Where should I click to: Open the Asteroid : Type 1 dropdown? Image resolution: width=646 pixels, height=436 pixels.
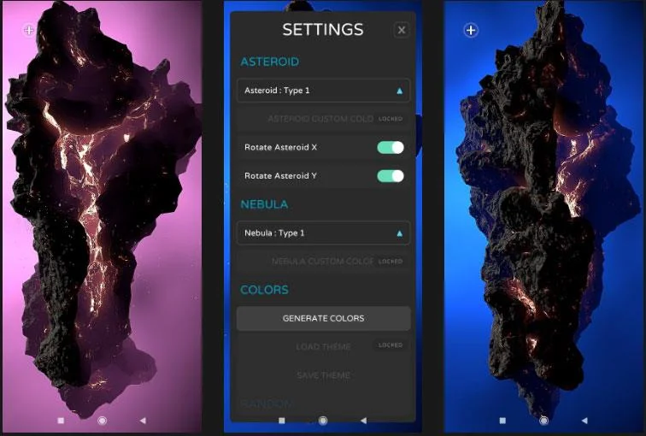(323, 91)
